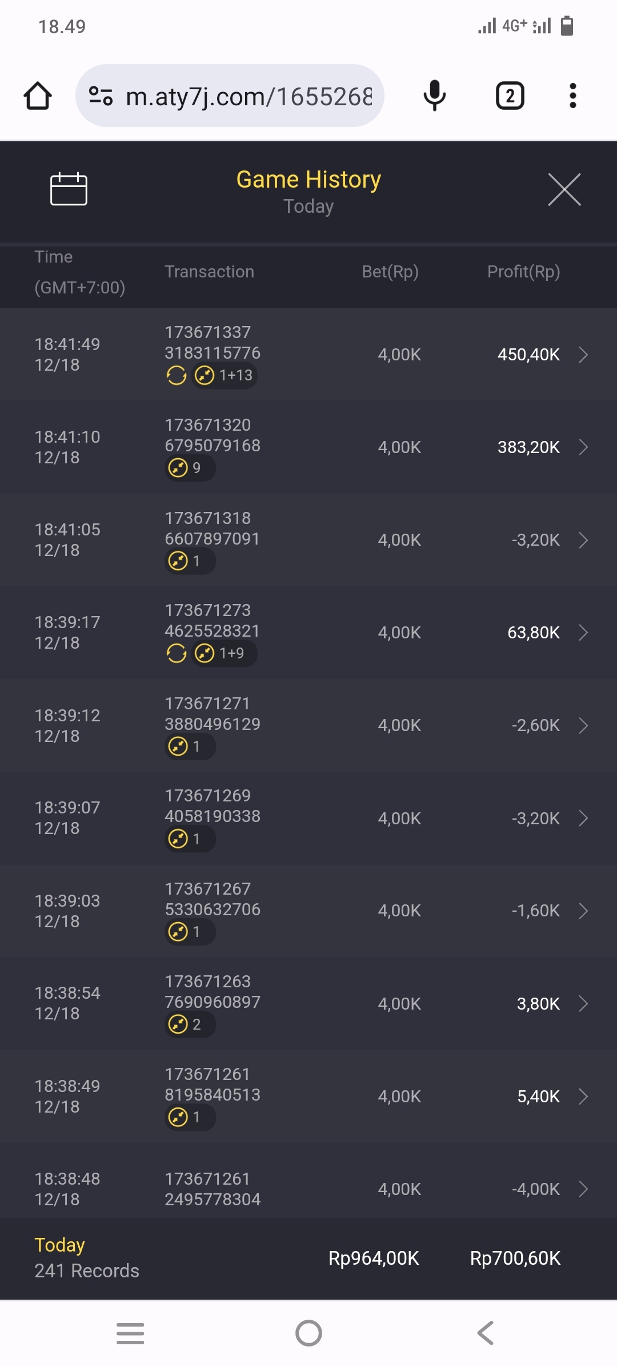This screenshot has height=1366, width=617.
Task: Select transaction 173671318 6607897091
Action: tap(212, 529)
